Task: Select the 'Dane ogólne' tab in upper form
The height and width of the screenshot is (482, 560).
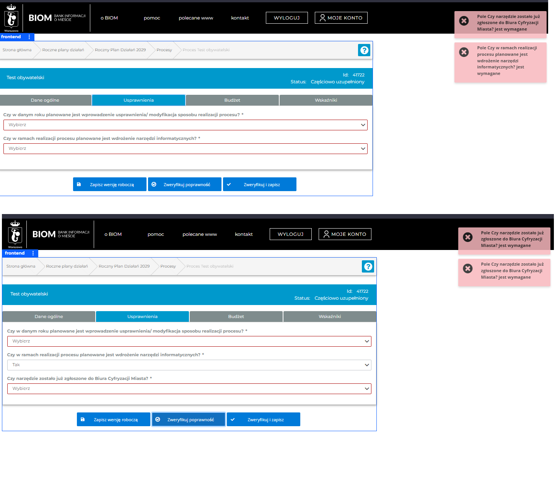Action: [x=45, y=100]
